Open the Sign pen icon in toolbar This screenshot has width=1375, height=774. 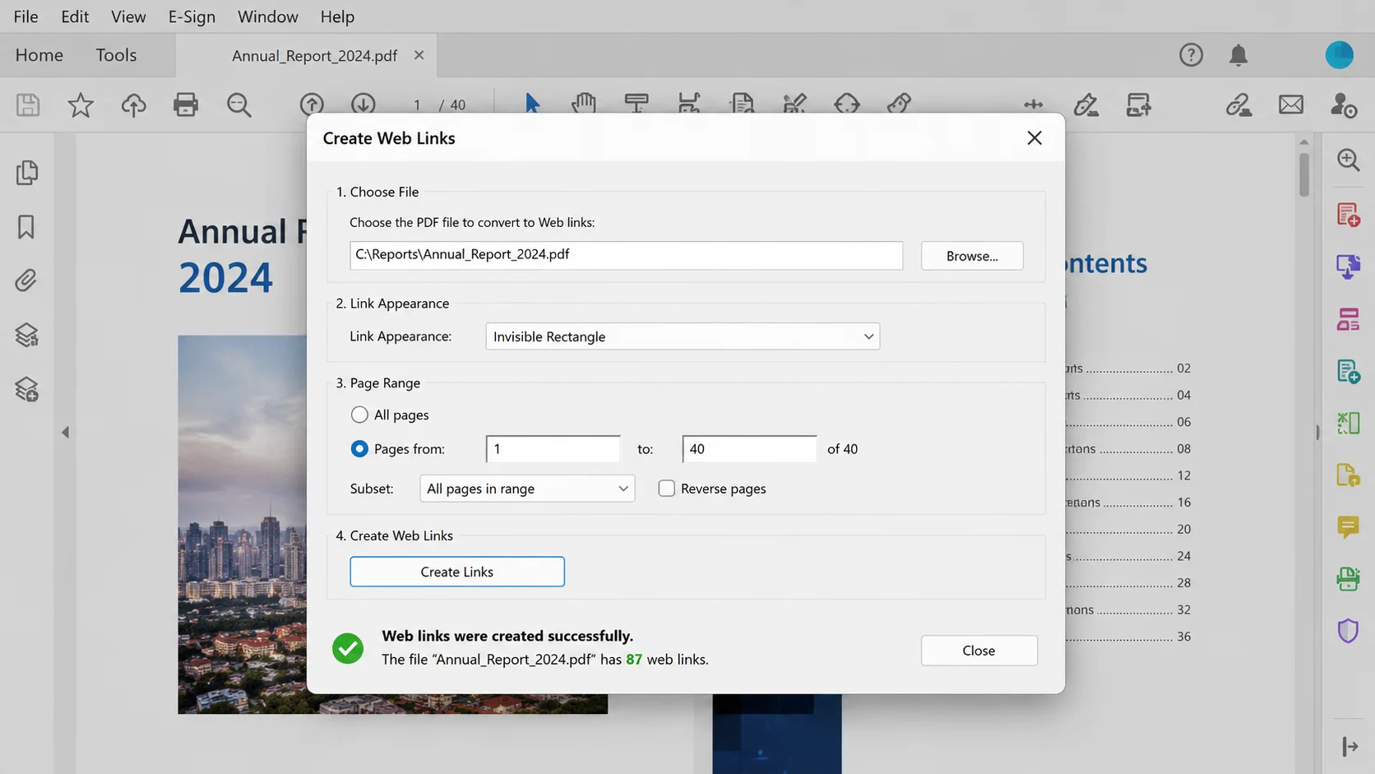pos(1086,104)
